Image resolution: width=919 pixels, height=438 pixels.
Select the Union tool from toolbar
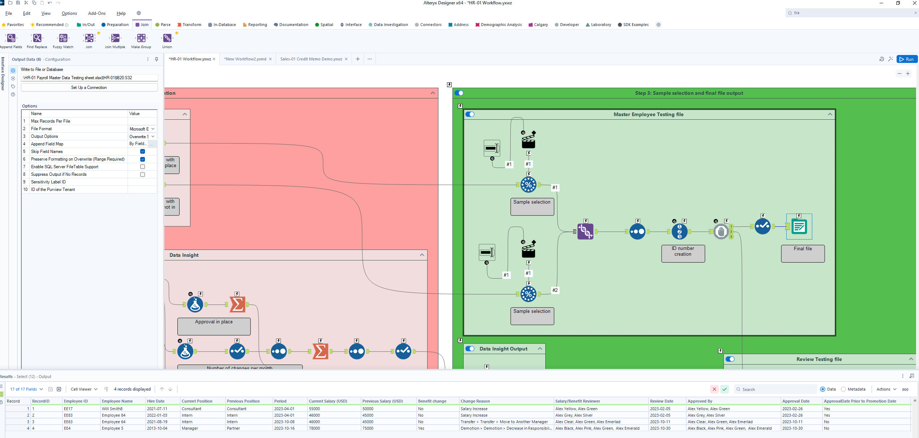167,38
